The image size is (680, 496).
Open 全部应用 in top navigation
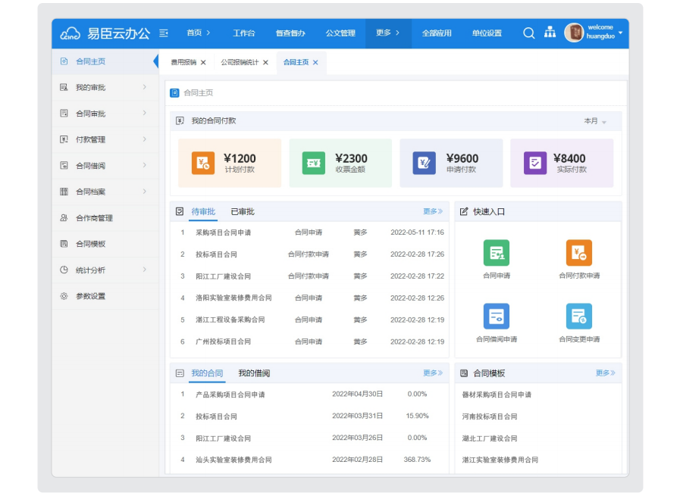[437, 33]
